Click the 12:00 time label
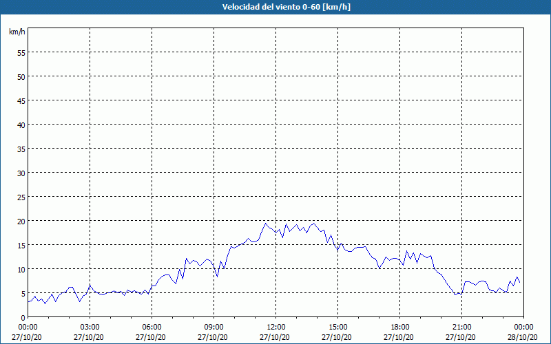 276,327
